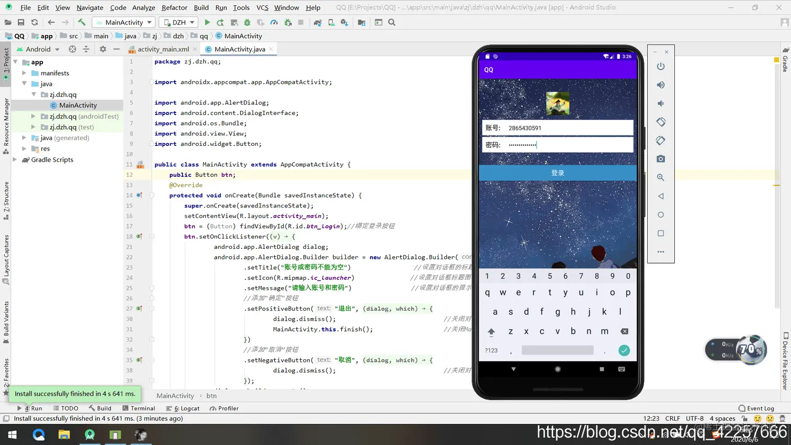
Task: Close the MainActivity.java editor tab
Action: pyautogui.click(x=271, y=49)
